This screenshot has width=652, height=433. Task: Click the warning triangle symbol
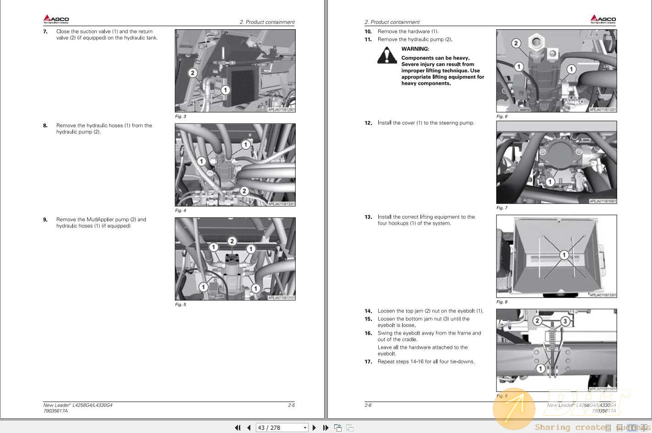coord(387,55)
